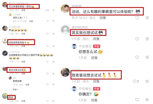
Task: Open avatar of commenter '其实我也想试试'
Action: pos(65,30)
